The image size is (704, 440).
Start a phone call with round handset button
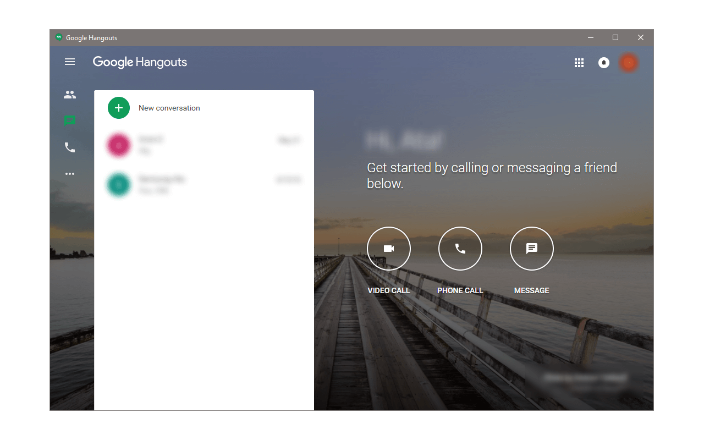pos(460,249)
